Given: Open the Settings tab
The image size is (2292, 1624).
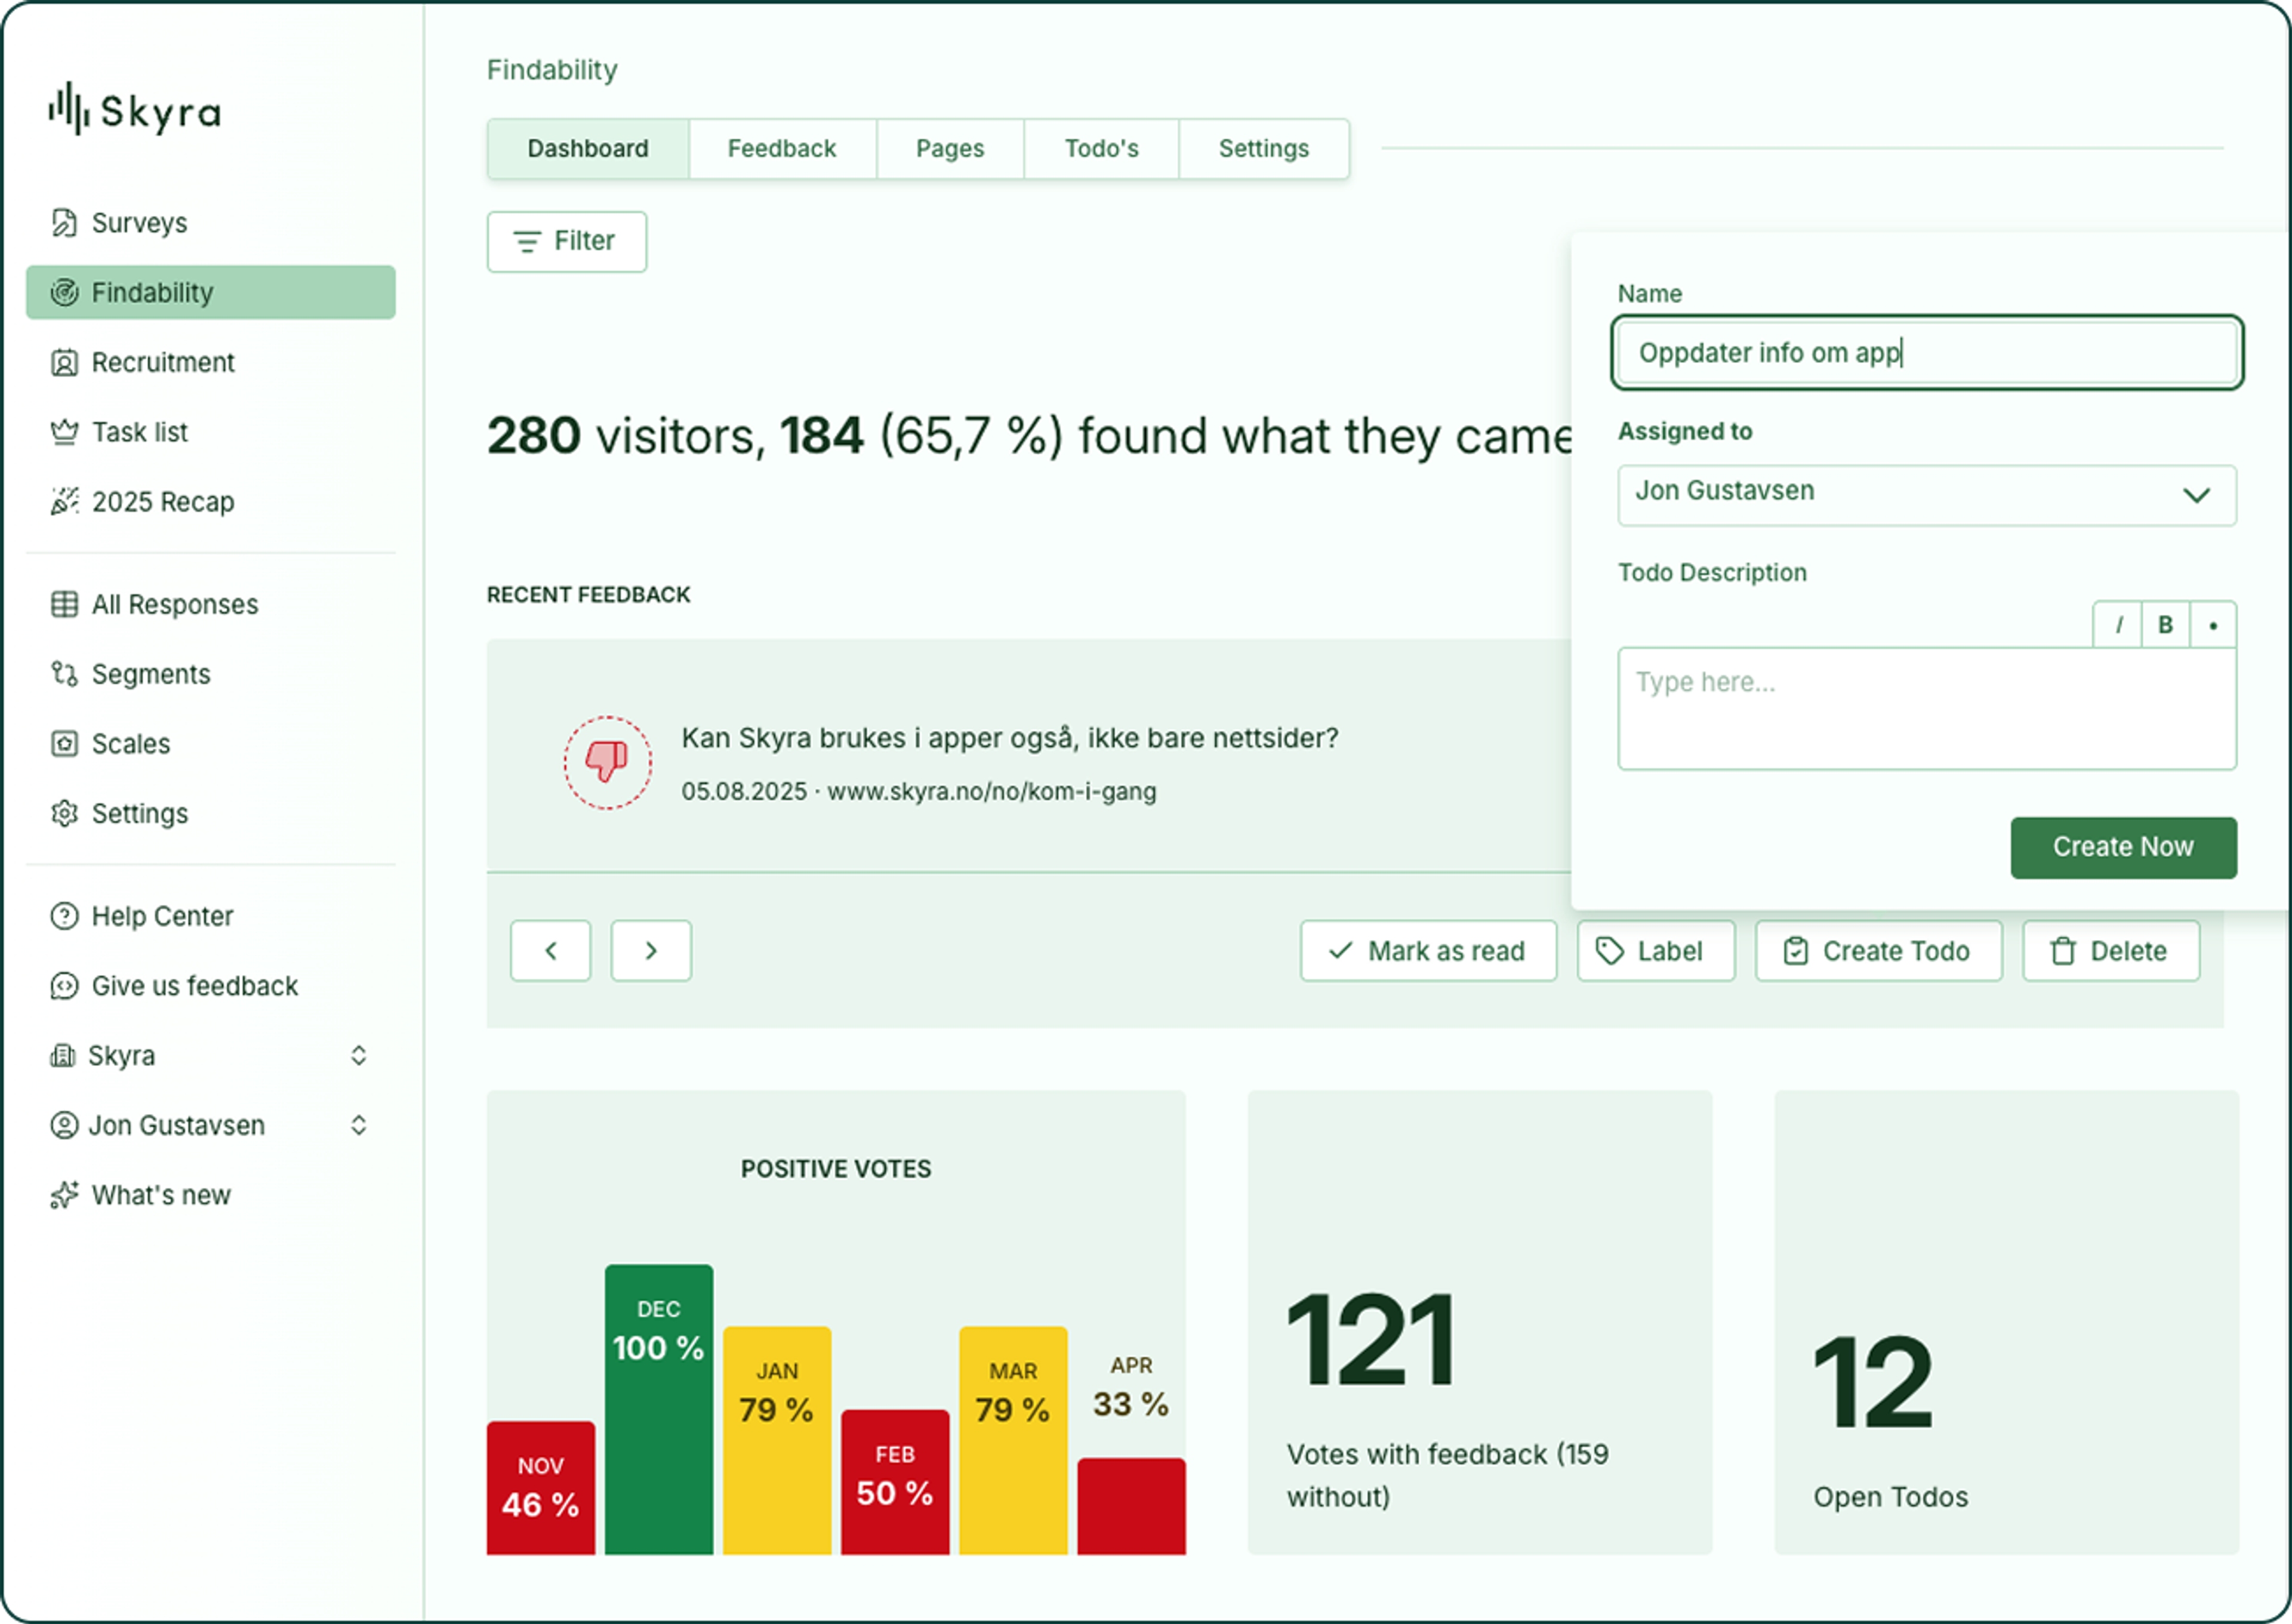Looking at the screenshot, I should (x=1264, y=149).
